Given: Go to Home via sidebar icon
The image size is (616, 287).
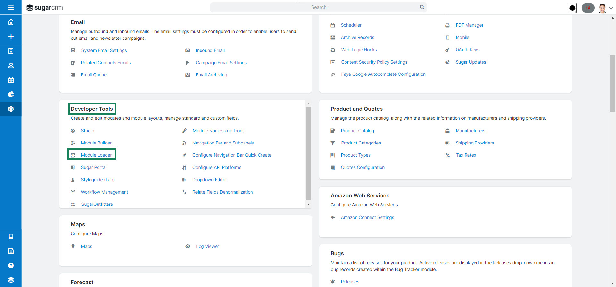Looking at the screenshot, I should (11, 22).
